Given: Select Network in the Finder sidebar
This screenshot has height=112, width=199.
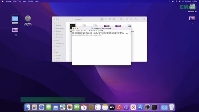Looking at the screenshot, I should tap(59, 46).
